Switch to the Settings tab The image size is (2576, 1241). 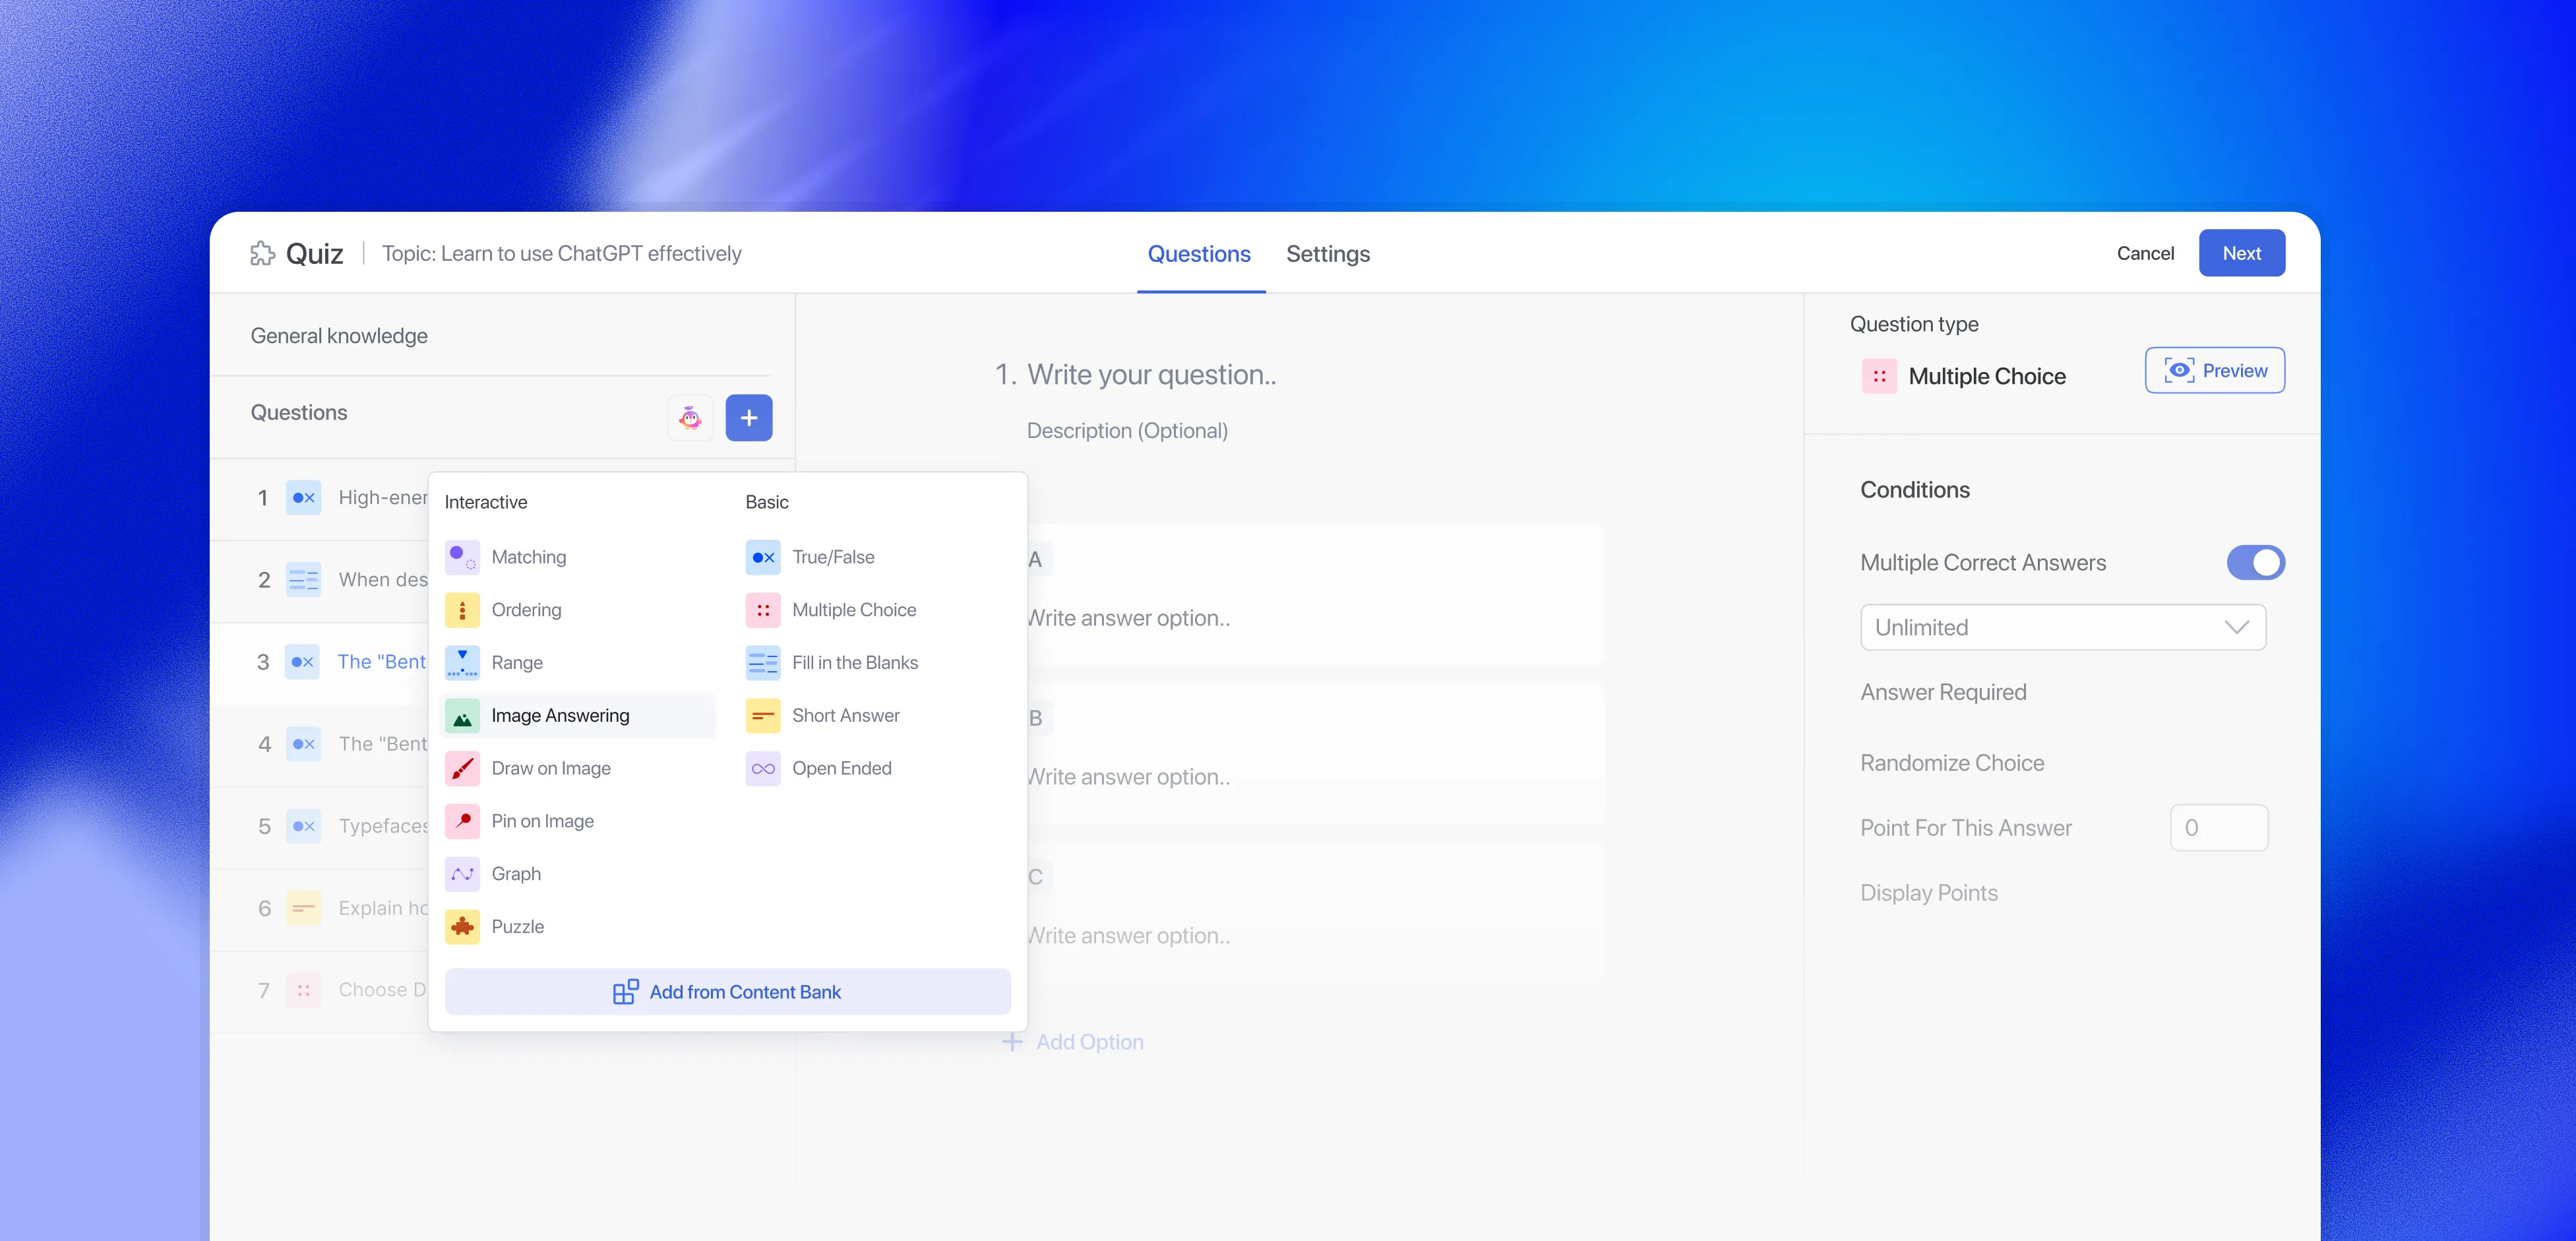click(x=1328, y=254)
